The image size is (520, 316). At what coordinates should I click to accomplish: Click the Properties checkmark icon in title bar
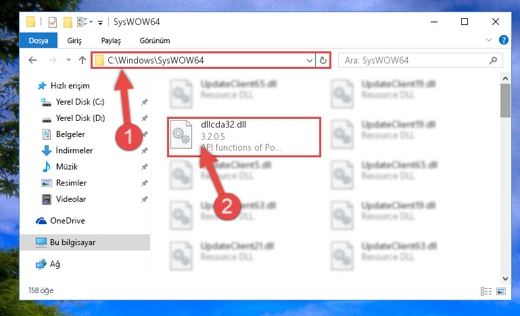click(52, 22)
